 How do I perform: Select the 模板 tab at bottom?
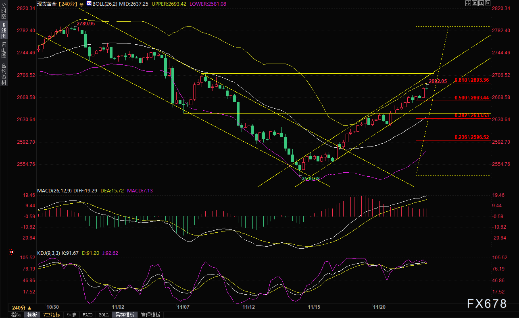coord(32,315)
